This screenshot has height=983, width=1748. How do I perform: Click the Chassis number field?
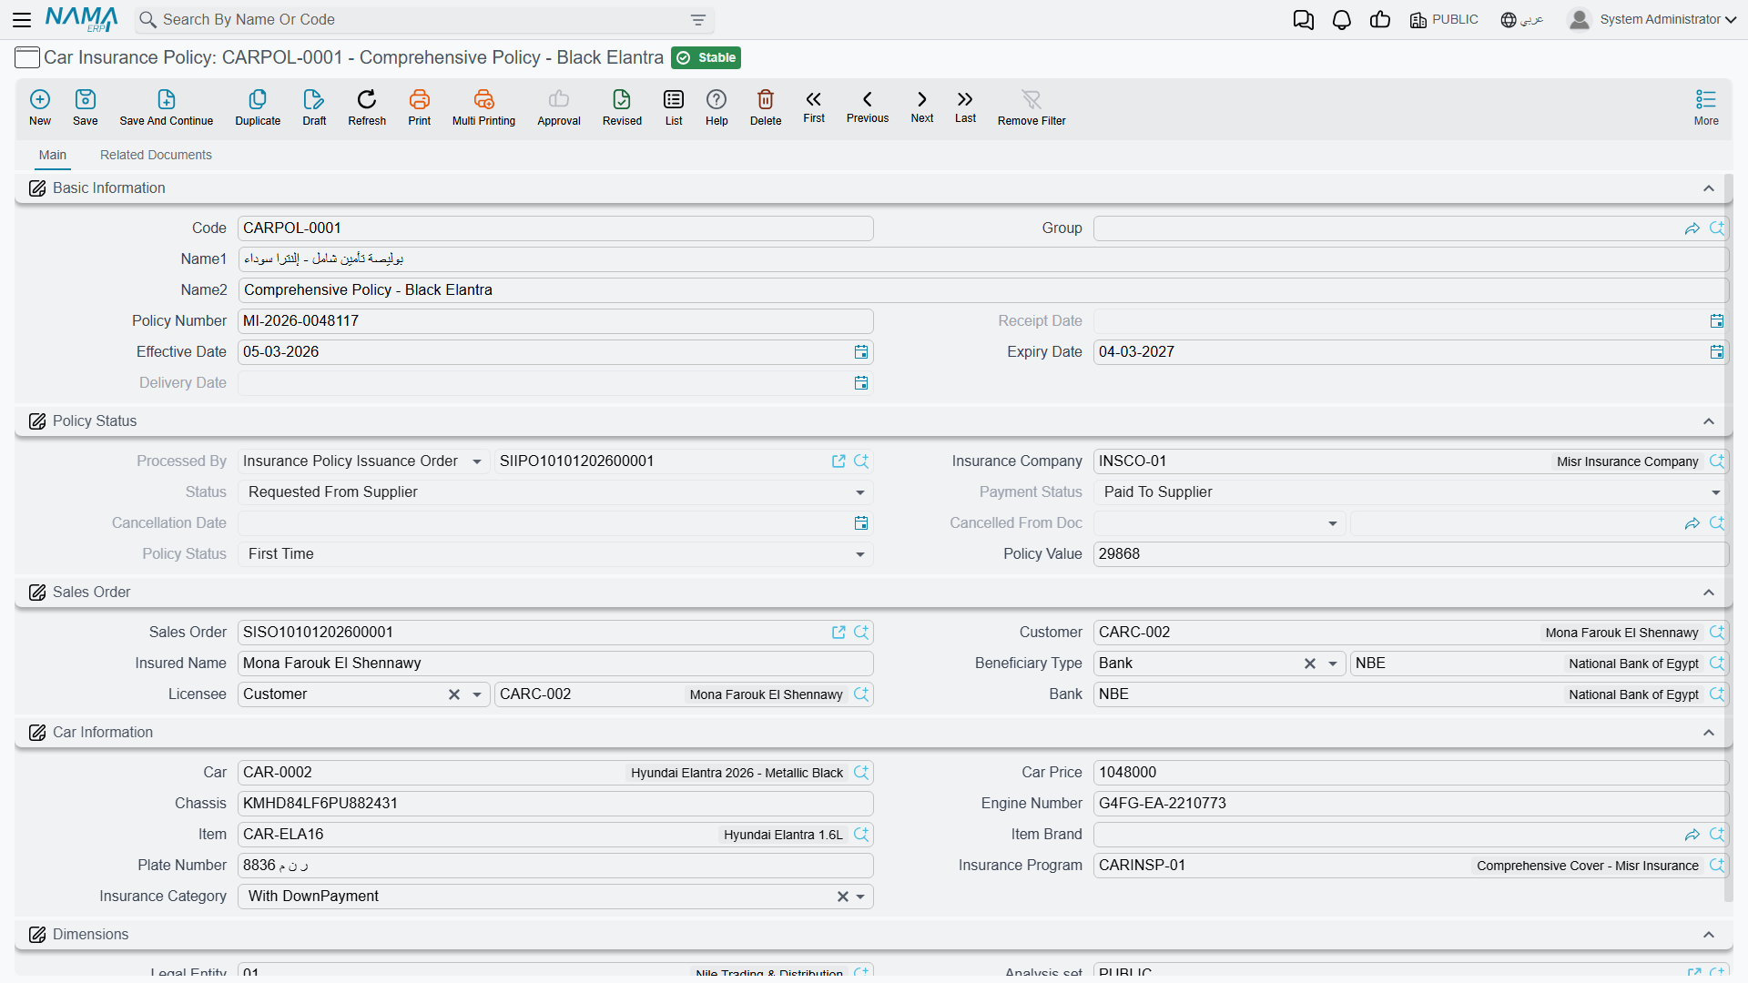[555, 804]
